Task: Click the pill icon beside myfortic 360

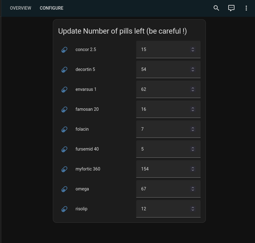Action: click(64, 169)
